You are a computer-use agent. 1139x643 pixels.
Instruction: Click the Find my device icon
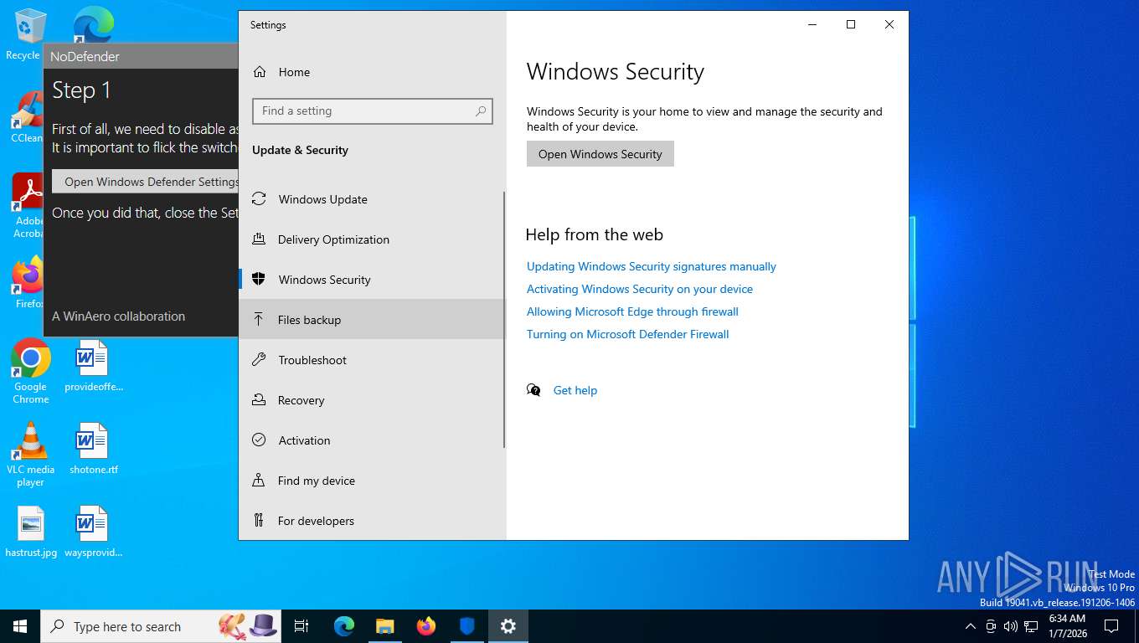pos(259,481)
